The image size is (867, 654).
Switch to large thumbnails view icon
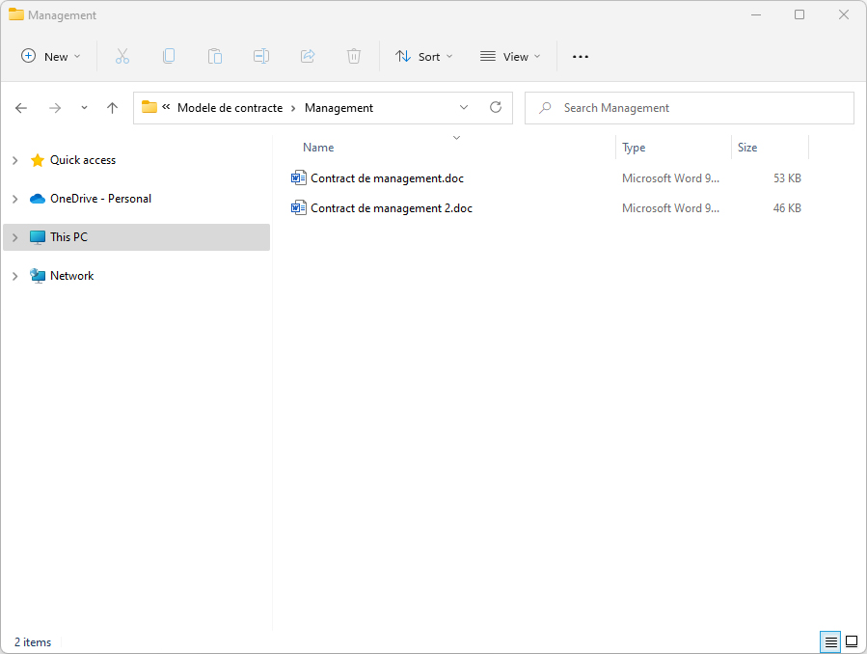(852, 641)
